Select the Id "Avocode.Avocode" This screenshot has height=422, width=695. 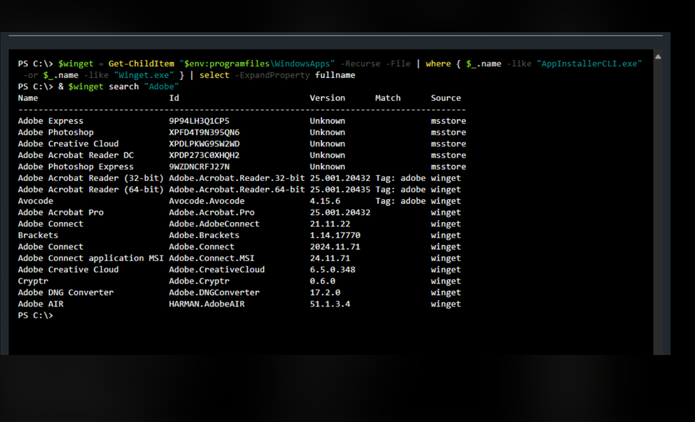coord(207,201)
